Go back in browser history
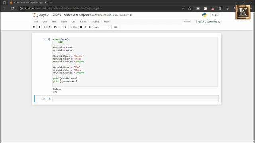Image resolution: width=255 pixels, height=143 pixels. click(x=5, y=8)
